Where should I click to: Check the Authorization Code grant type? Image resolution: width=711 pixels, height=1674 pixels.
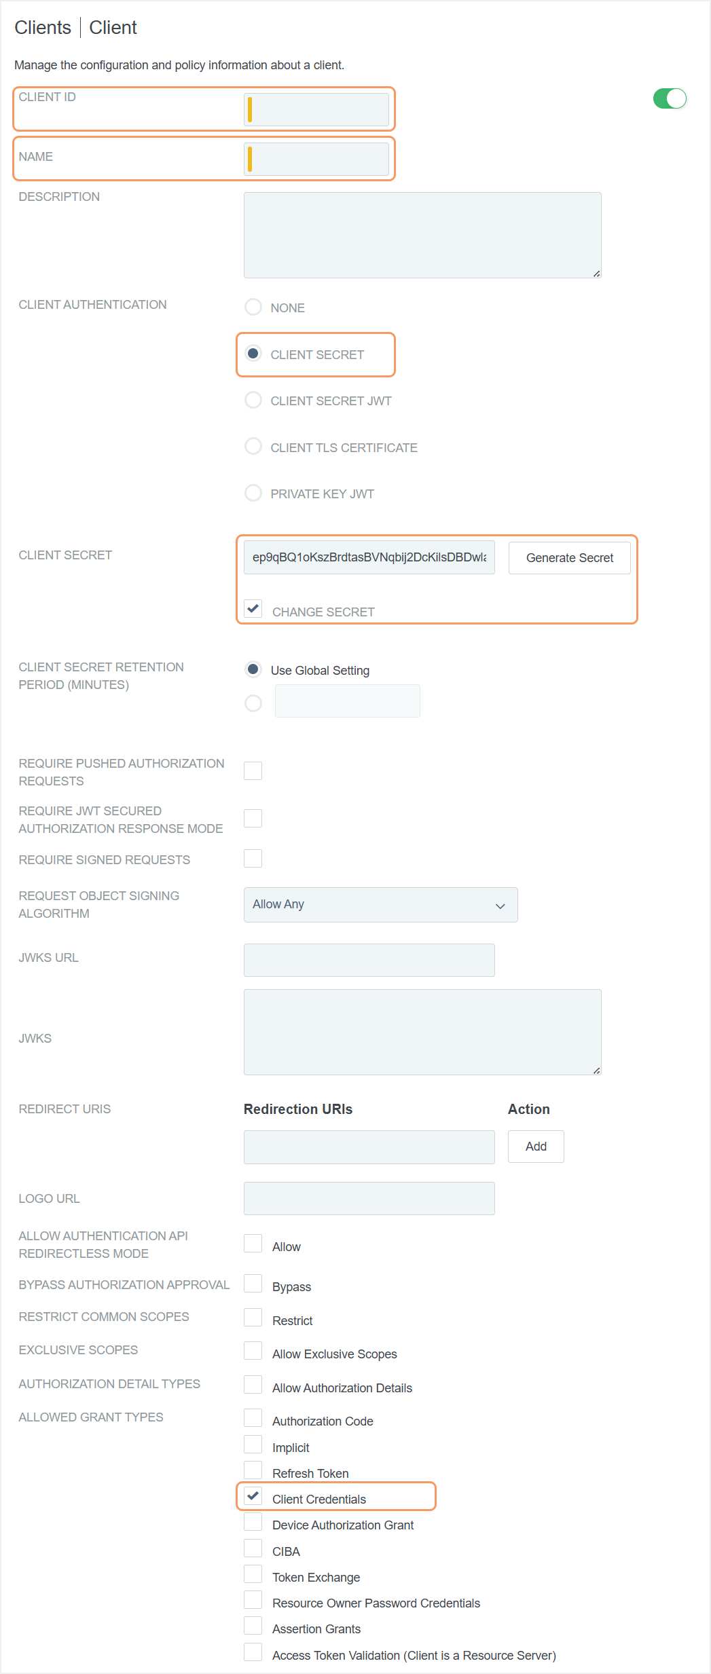click(253, 1418)
